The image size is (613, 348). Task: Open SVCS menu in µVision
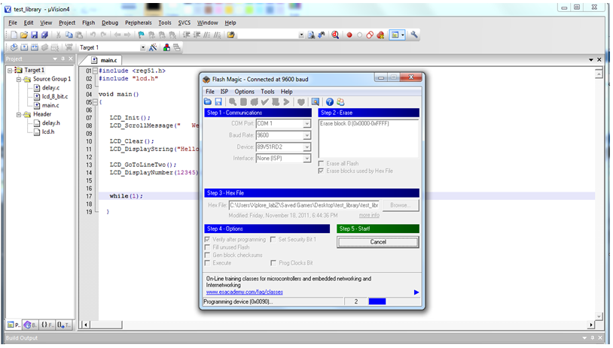pos(185,23)
